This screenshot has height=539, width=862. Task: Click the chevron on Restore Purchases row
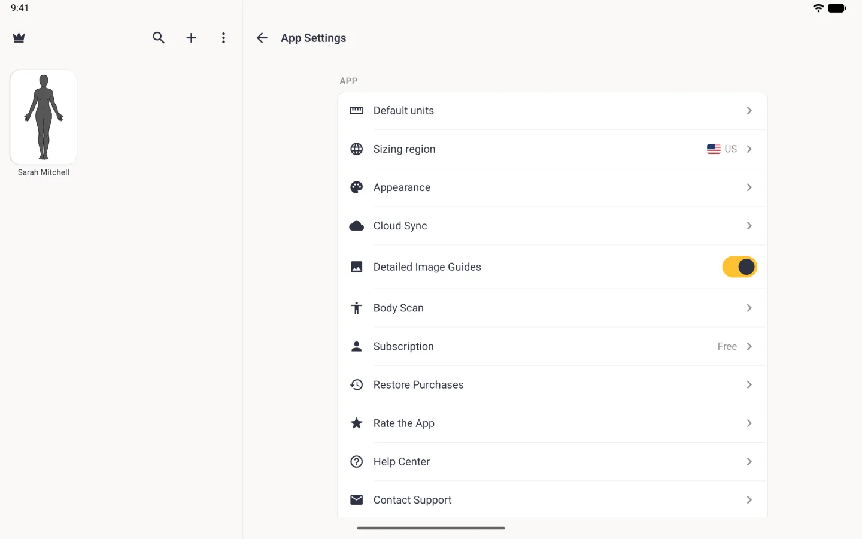[749, 384]
